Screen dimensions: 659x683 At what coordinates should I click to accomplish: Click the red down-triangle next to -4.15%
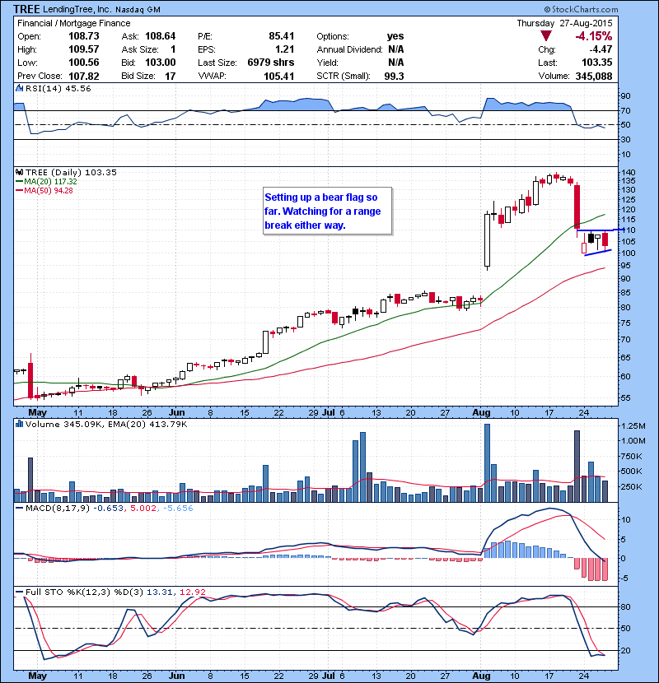[545, 36]
